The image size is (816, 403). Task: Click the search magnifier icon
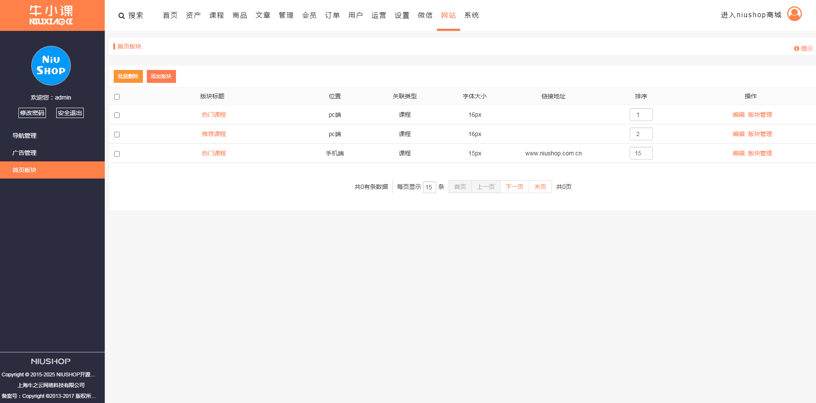click(121, 16)
